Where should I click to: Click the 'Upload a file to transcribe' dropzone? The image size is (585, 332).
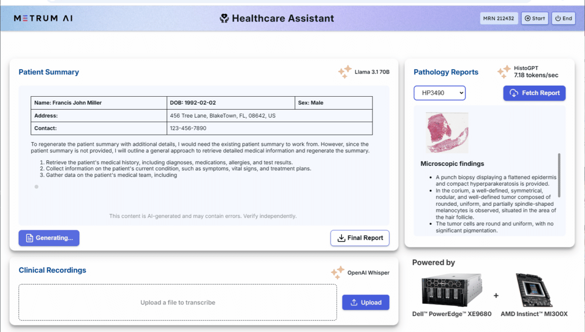pos(177,302)
